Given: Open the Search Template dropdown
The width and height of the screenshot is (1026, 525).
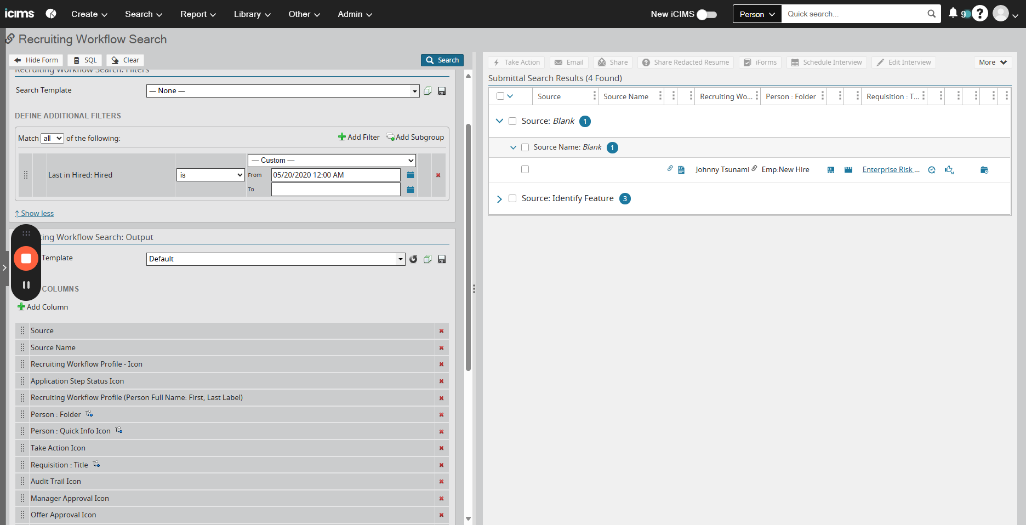Looking at the screenshot, I should (283, 91).
